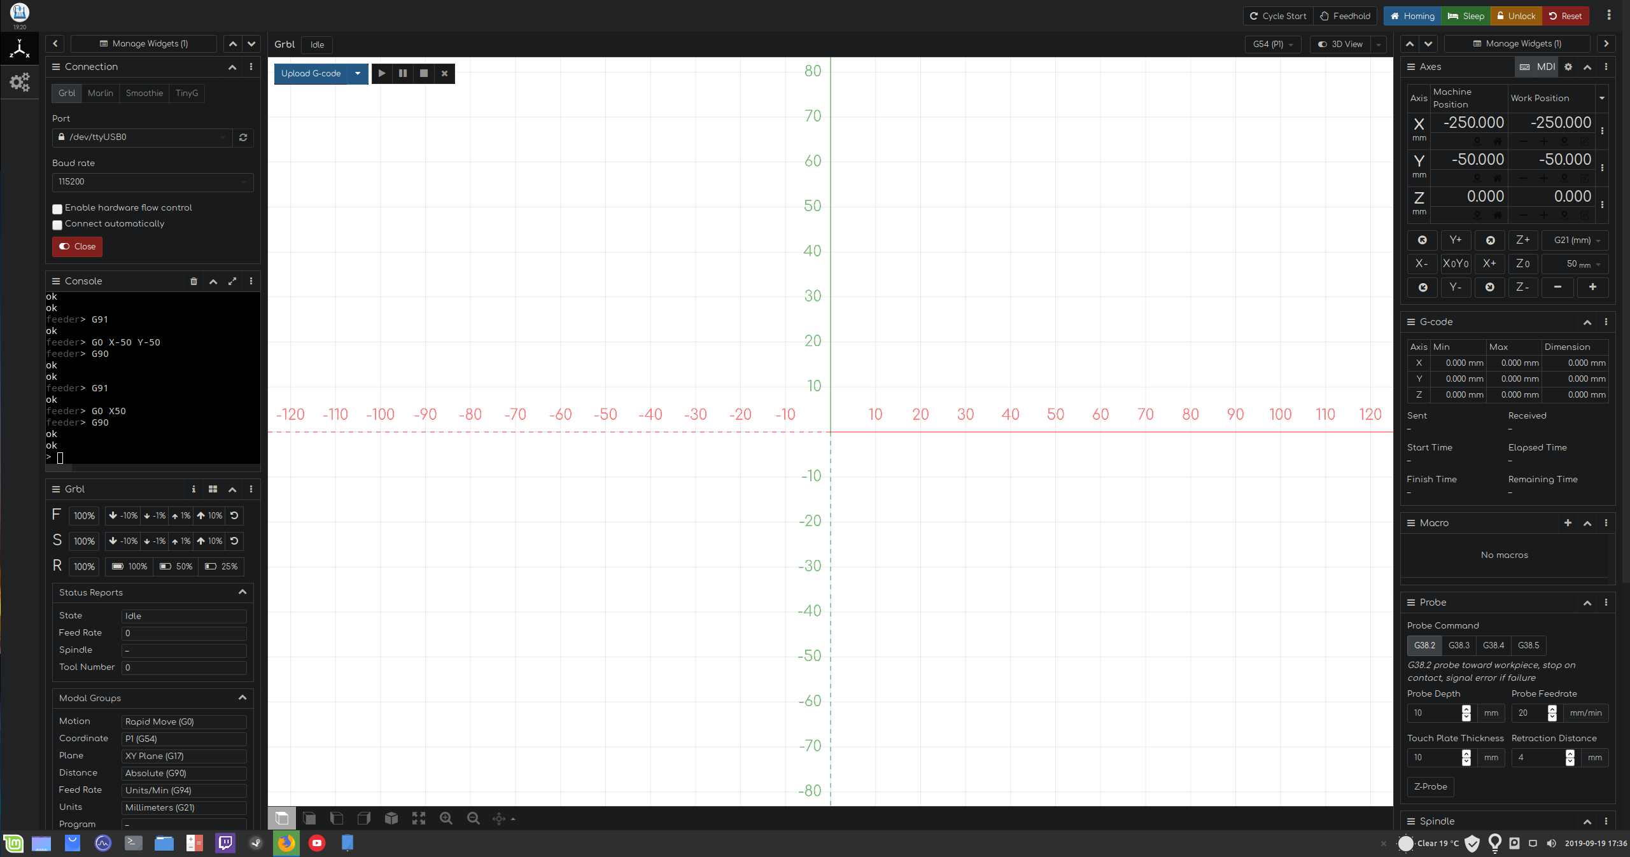Collapse the Status Reports section
Image resolution: width=1630 pixels, height=857 pixels.
pos(242,592)
